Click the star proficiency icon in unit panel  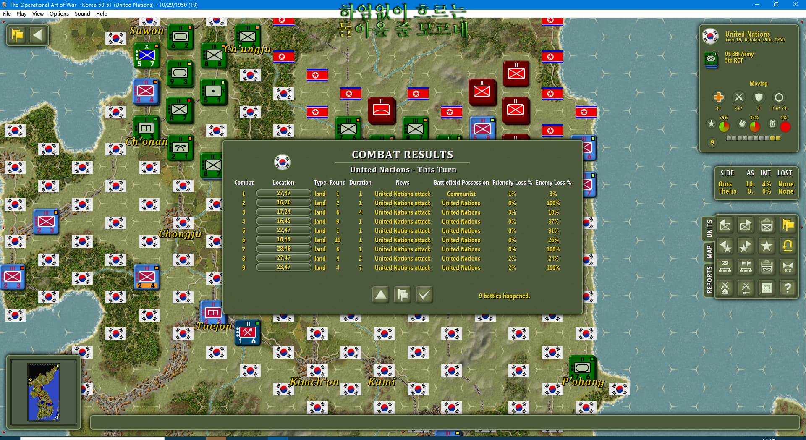click(x=711, y=123)
